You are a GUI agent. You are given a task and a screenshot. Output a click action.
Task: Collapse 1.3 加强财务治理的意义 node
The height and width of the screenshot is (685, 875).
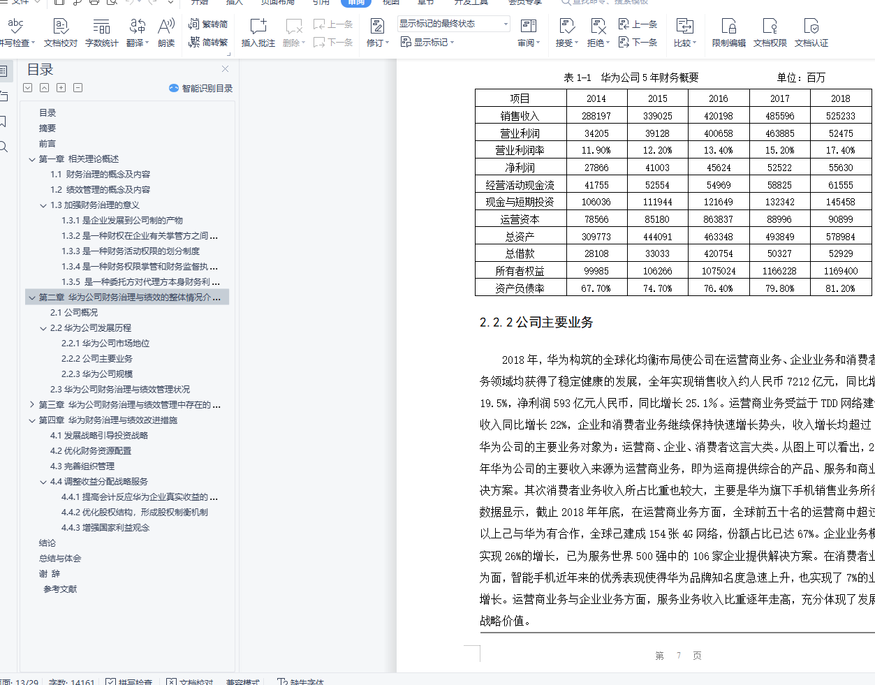pyautogui.click(x=43, y=205)
